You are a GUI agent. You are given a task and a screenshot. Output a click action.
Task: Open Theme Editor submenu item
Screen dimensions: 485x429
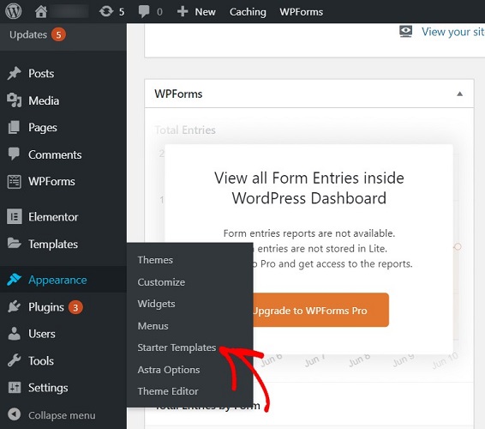[x=168, y=391]
